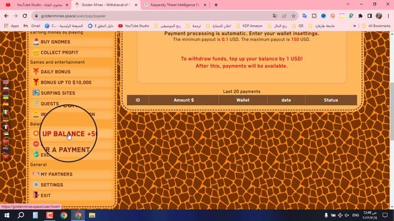Click the translate page icon
This screenshot has width=394, height=221.
[275, 16]
